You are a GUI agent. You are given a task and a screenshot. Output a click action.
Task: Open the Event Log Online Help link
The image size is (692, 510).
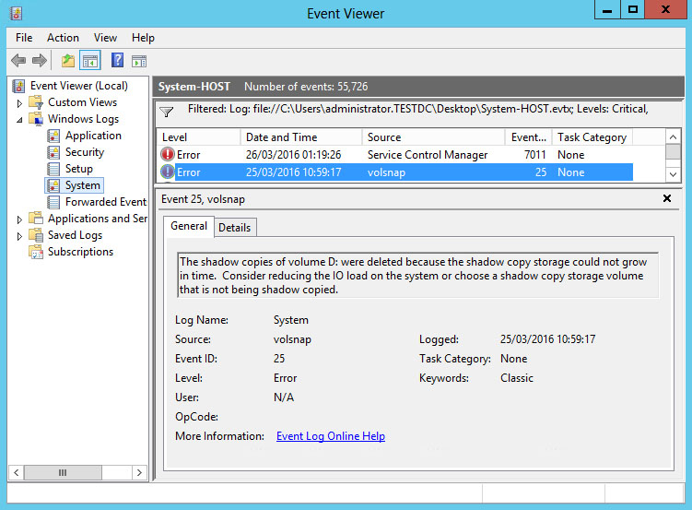click(x=330, y=436)
